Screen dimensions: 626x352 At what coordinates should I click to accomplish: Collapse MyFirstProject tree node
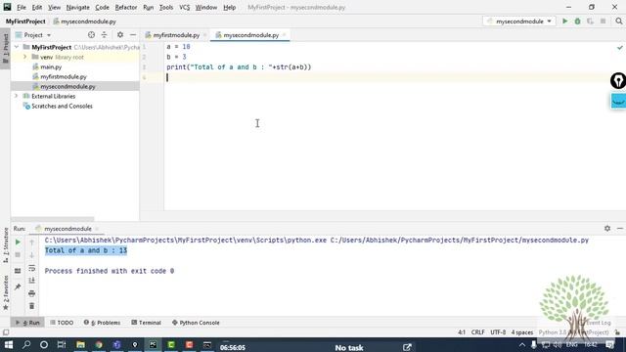tap(17, 47)
